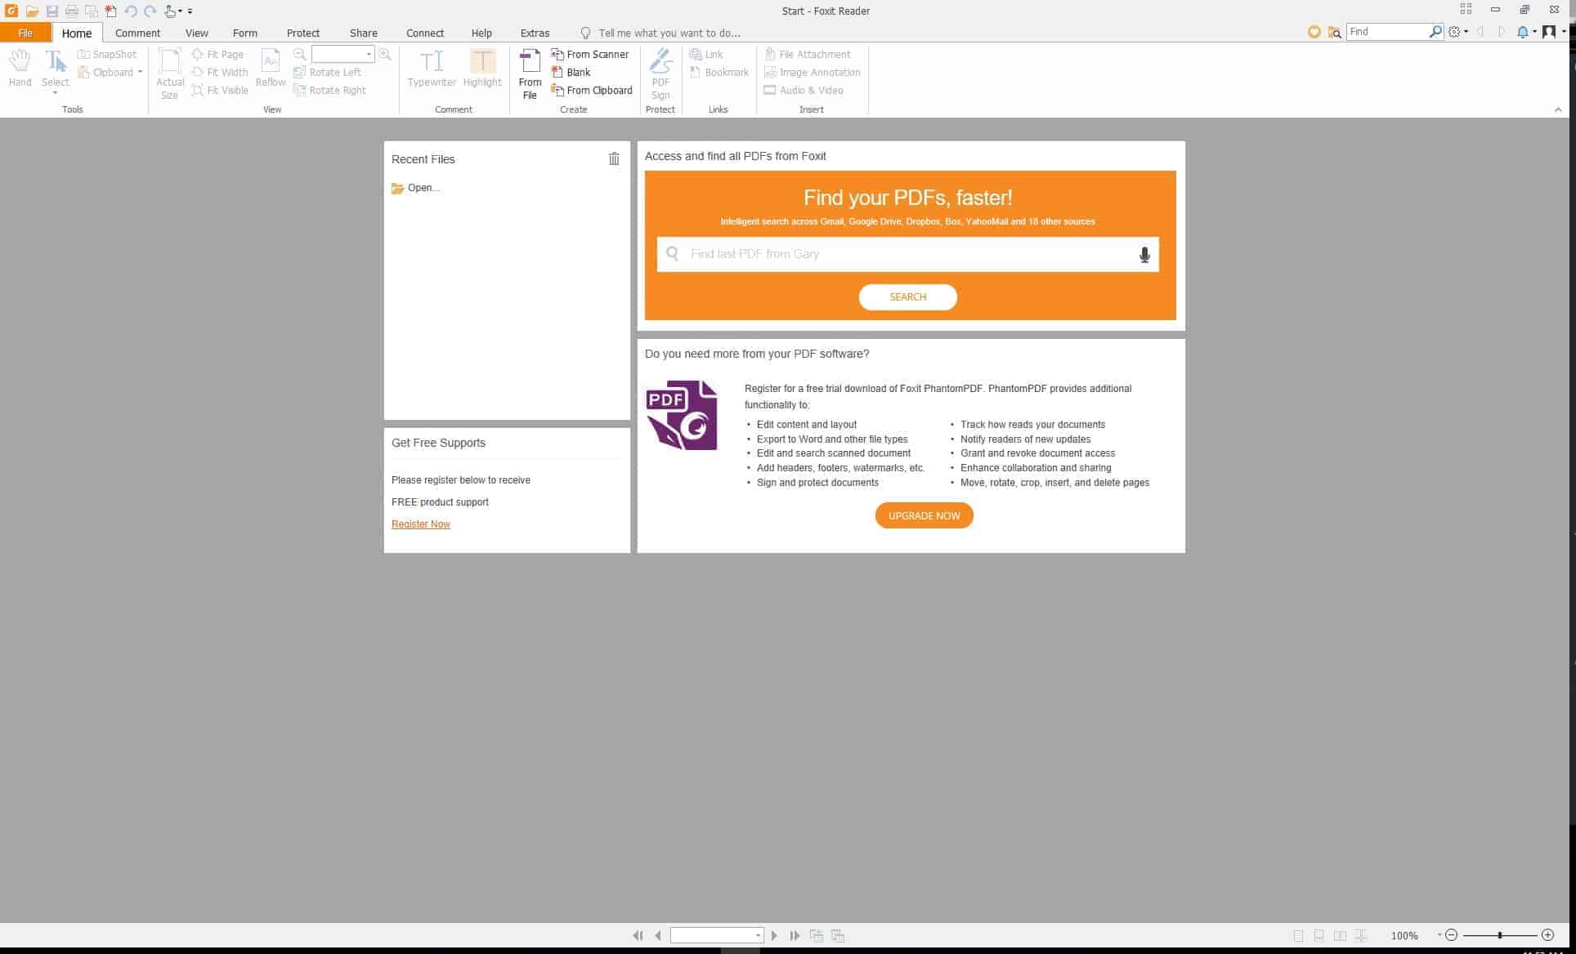1576x954 pixels.
Task: Click the Reflow button
Action: tap(271, 68)
